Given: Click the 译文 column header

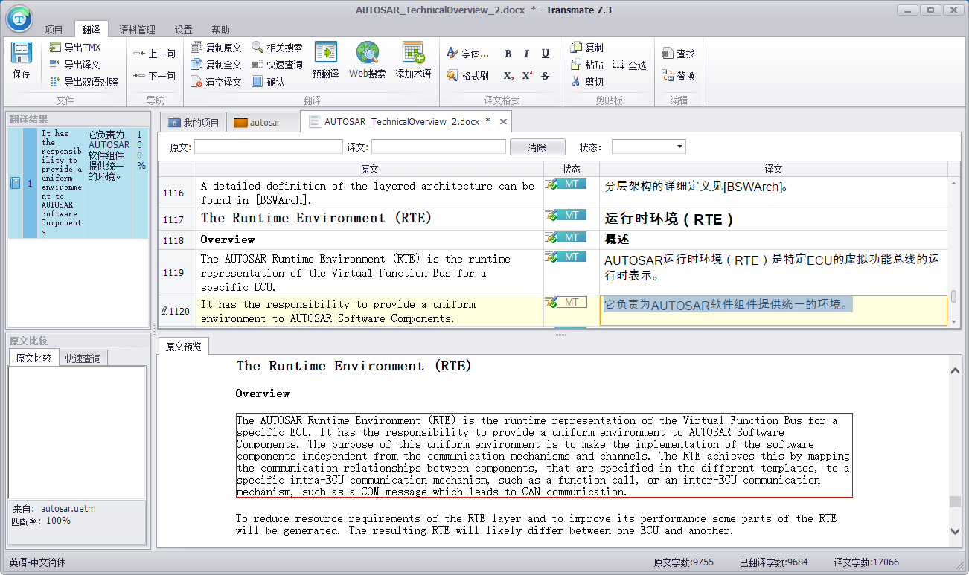Looking at the screenshot, I should click(x=773, y=170).
